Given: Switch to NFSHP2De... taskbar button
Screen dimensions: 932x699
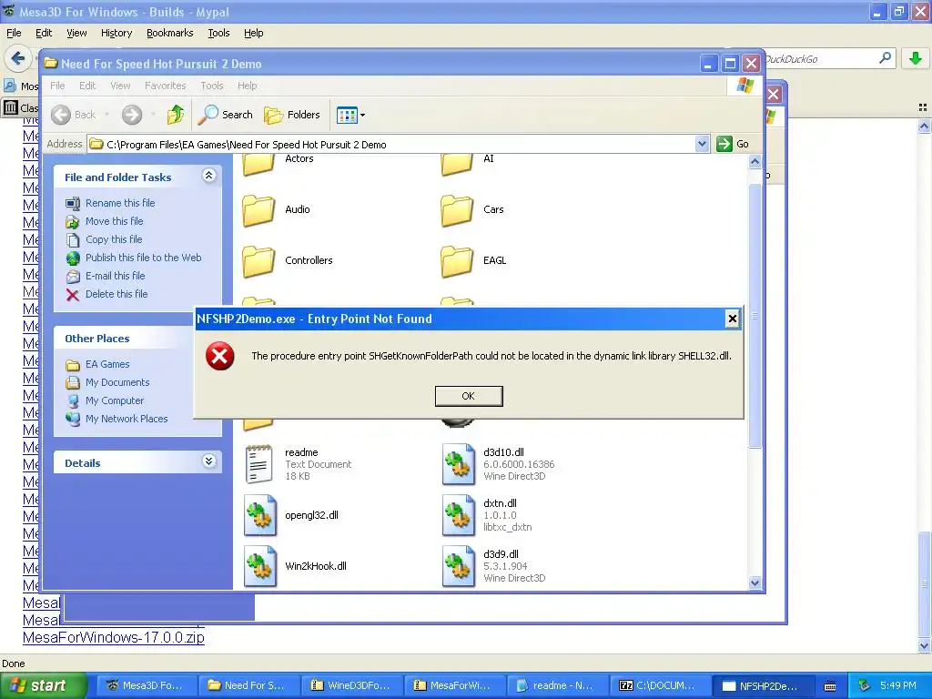Looking at the screenshot, I should (x=763, y=685).
